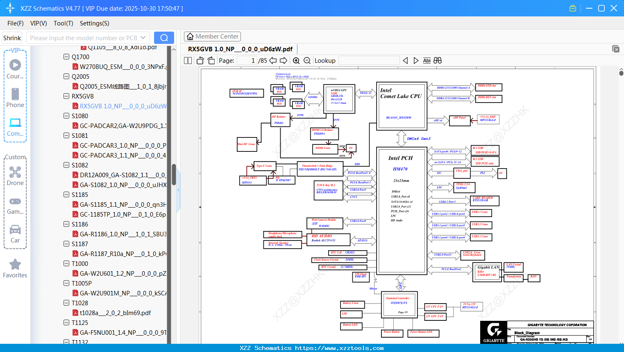
Task: Zoom in on the schematic
Action: pos(296,60)
